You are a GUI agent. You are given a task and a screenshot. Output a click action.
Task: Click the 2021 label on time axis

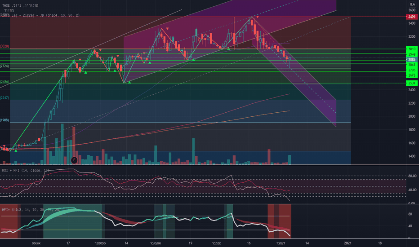348,243
